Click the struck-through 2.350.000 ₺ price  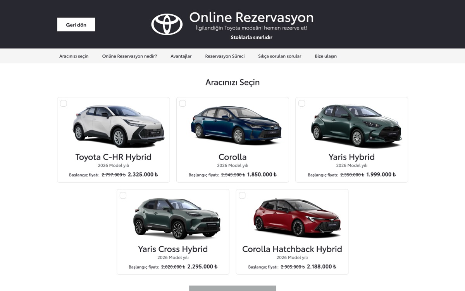352,175
